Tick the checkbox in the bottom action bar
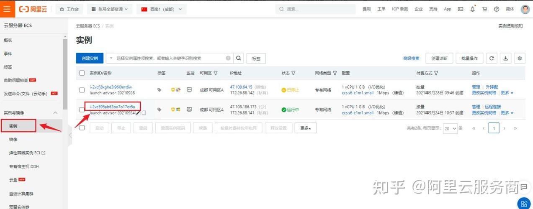Image resolution: width=533 pixels, height=209 pixels. (x=82, y=127)
